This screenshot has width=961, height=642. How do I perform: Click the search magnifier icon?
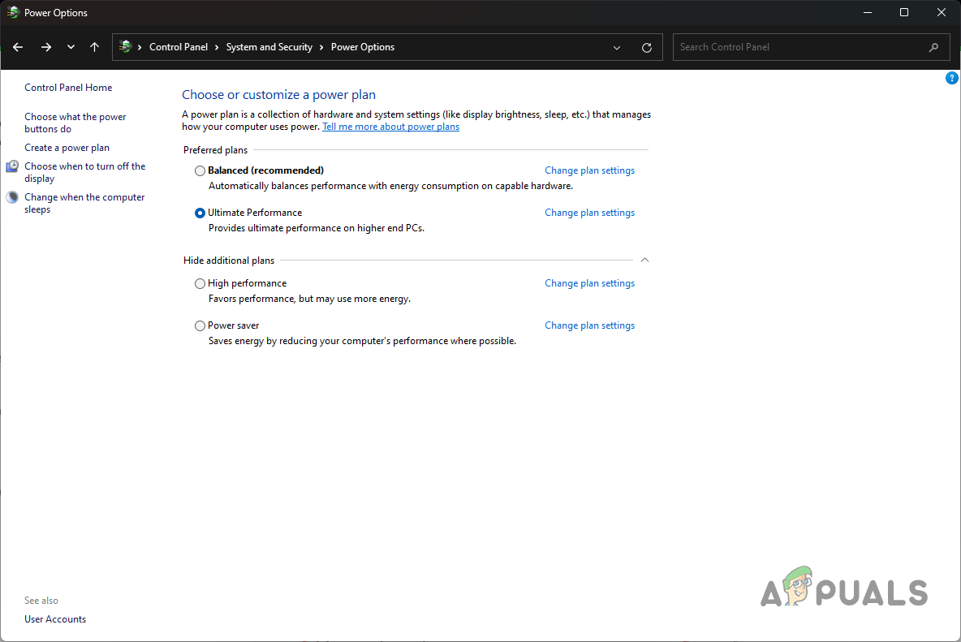tap(933, 47)
